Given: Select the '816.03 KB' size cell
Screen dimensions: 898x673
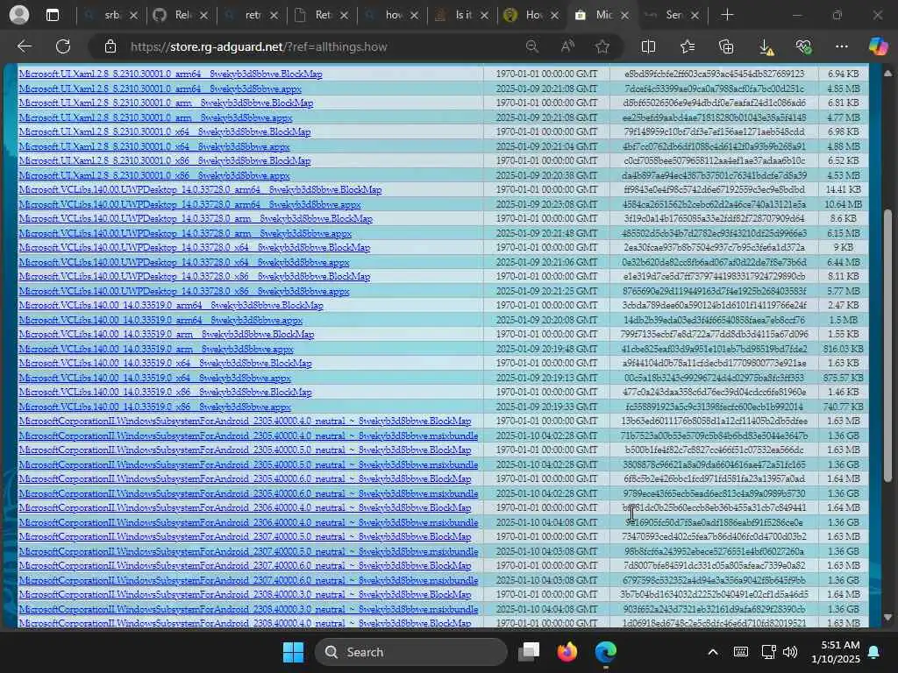Looking at the screenshot, I should [843, 349].
